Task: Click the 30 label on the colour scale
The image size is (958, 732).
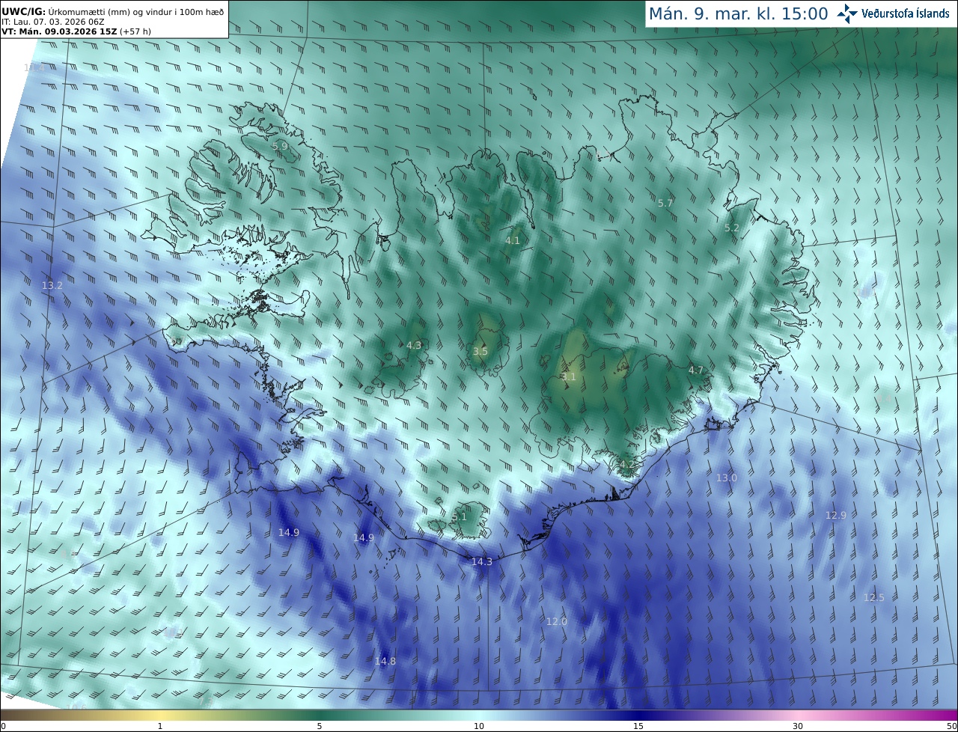Action: 798,727
